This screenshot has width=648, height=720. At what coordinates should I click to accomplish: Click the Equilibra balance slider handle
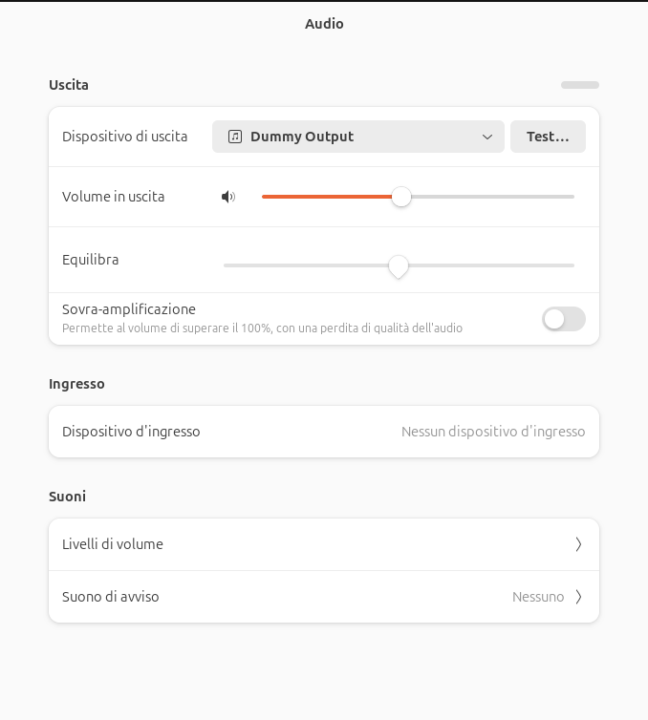point(399,266)
